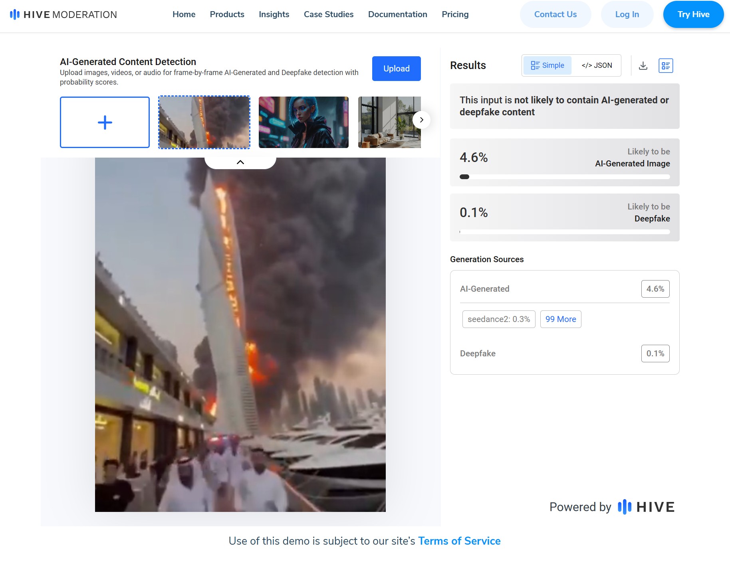Select the cyberpunk woman sample thumbnail

click(304, 122)
